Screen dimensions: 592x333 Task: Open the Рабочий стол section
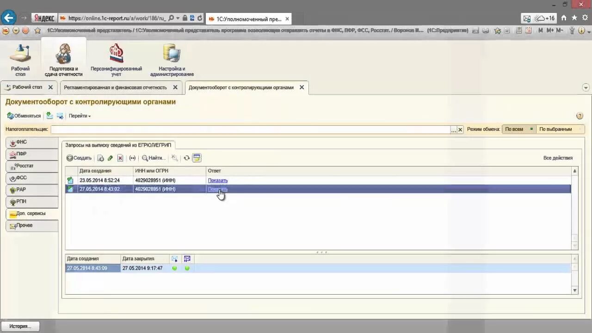coord(20,60)
